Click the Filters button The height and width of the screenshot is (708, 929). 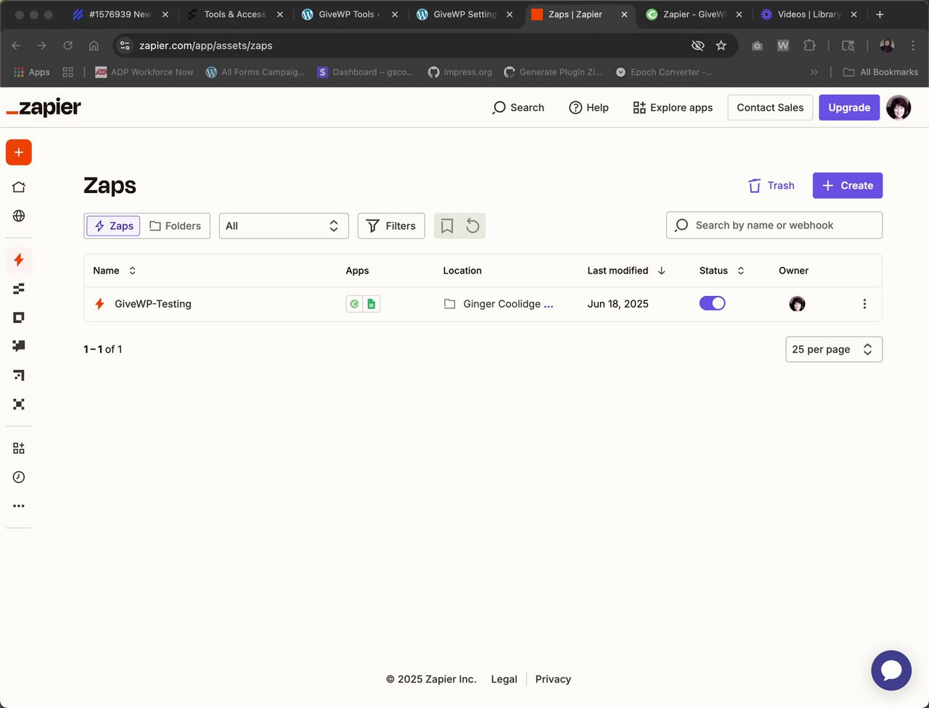pos(391,226)
